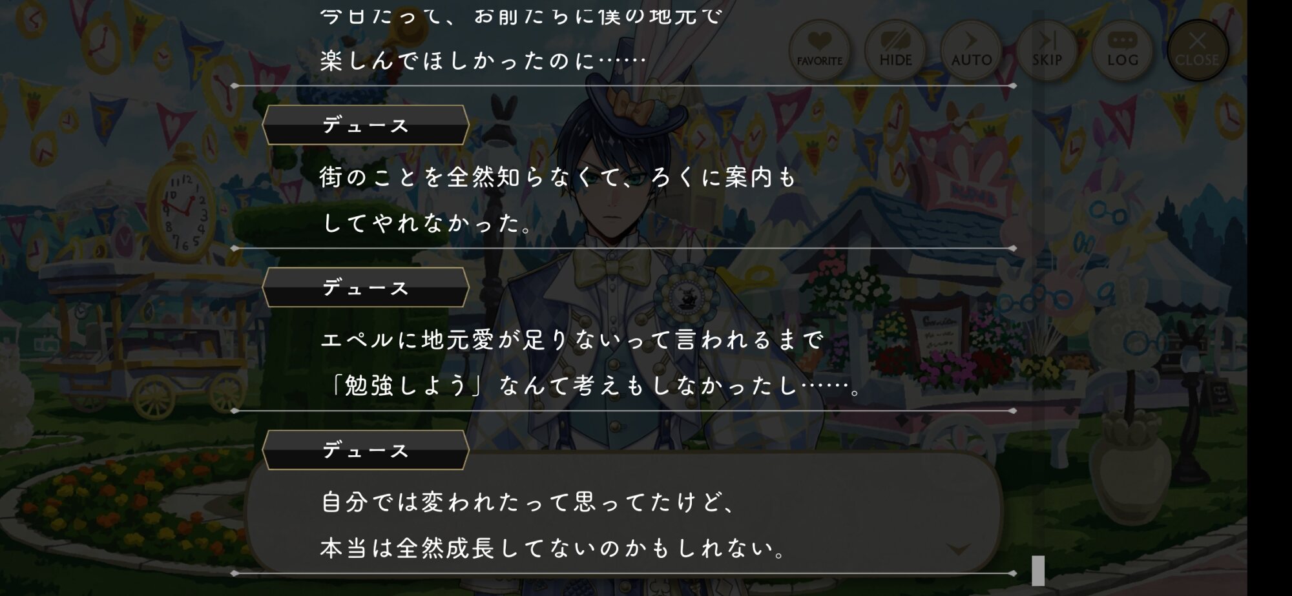Click the text line 「勉強しよう」なんて考えもしなかったし
This screenshot has width=1292, height=596.
tap(593, 385)
